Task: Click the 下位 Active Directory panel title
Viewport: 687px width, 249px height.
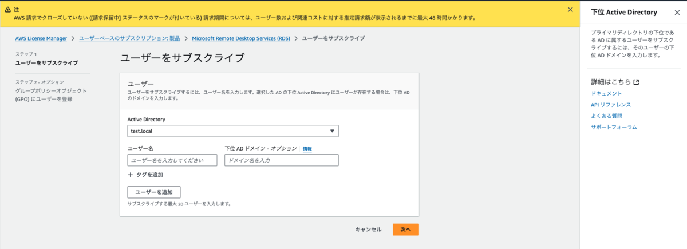Action: pos(624,12)
